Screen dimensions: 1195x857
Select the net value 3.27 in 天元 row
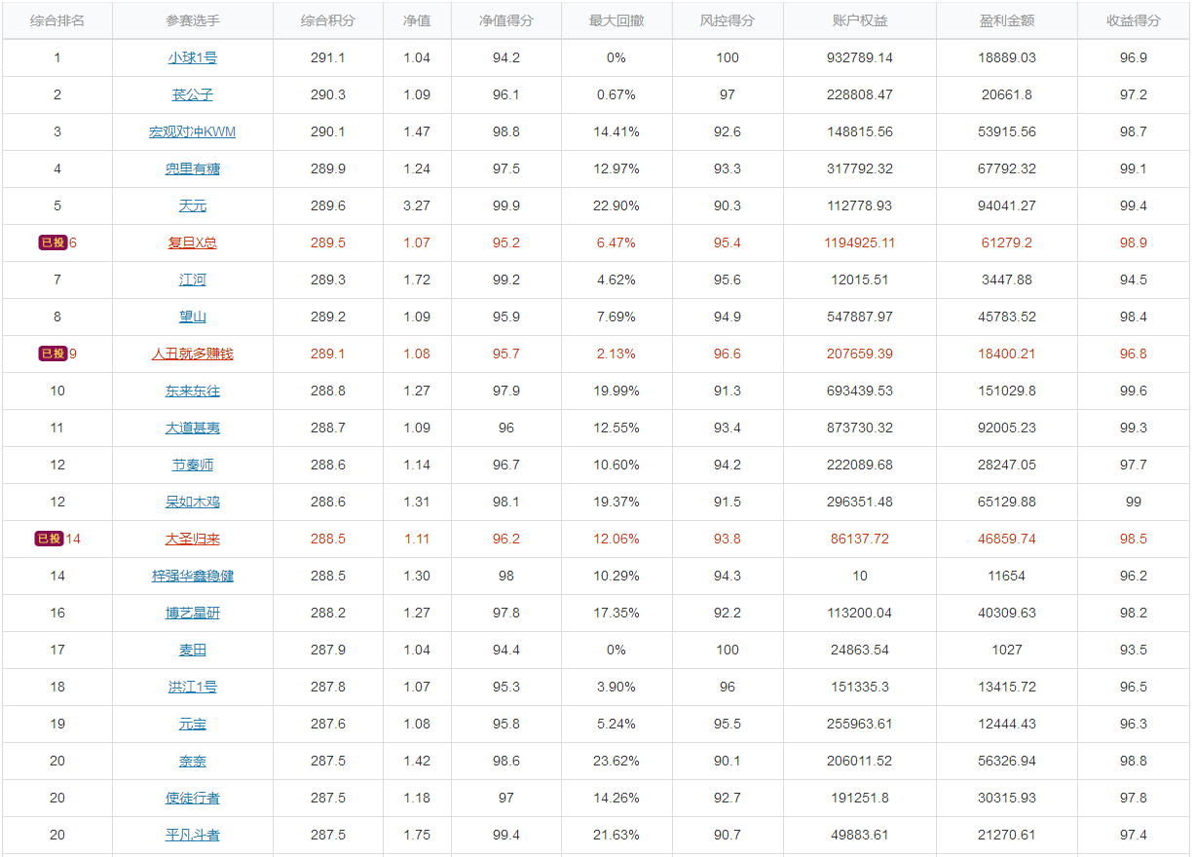(416, 205)
